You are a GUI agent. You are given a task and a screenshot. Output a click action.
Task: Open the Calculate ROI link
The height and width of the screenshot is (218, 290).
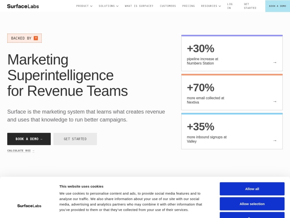pos(21,151)
